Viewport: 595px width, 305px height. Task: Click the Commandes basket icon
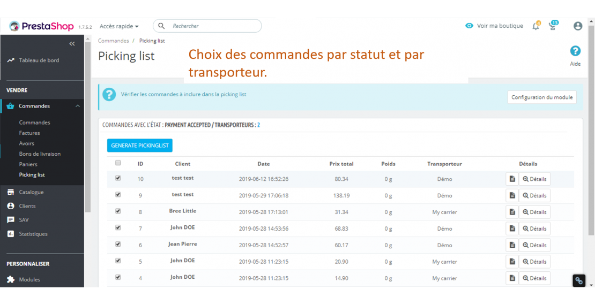pyautogui.click(x=11, y=106)
